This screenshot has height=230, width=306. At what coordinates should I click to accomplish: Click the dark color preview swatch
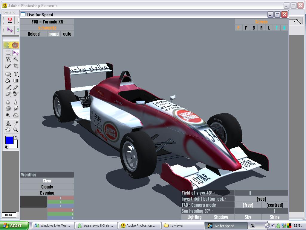point(33,202)
